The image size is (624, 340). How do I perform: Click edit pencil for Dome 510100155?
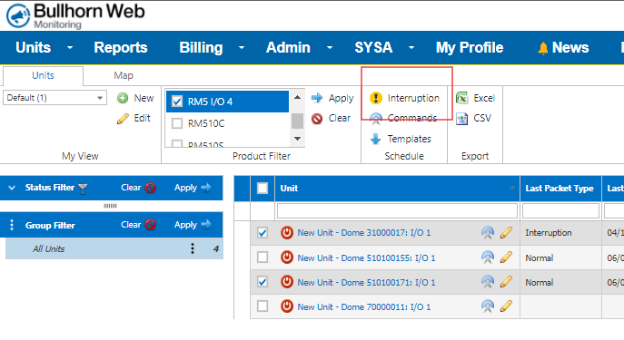pyautogui.click(x=506, y=257)
